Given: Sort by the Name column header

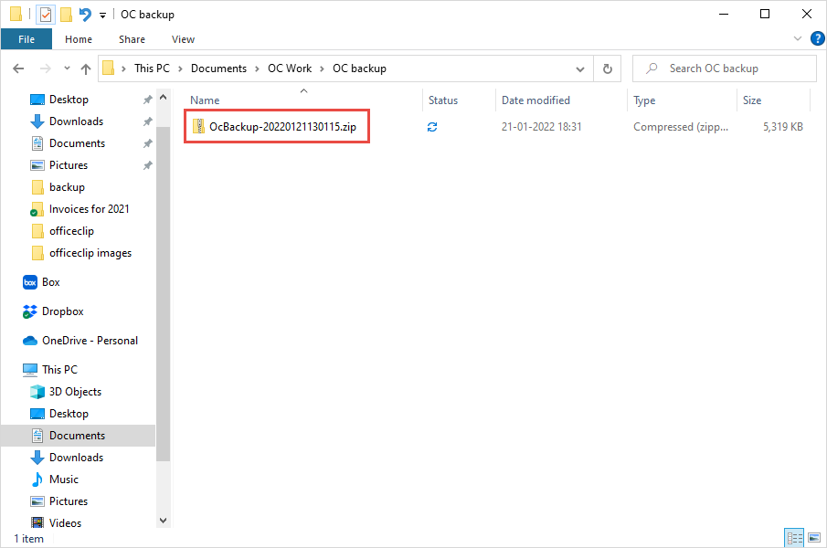Looking at the screenshot, I should (x=205, y=100).
